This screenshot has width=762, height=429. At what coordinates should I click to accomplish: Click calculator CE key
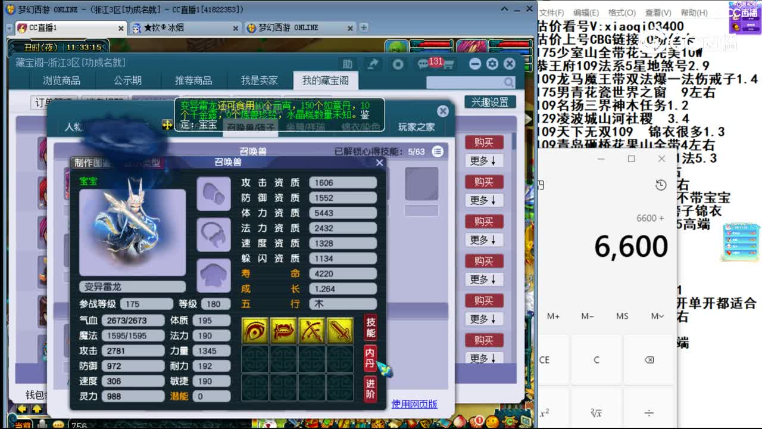[x=545, y=360]
